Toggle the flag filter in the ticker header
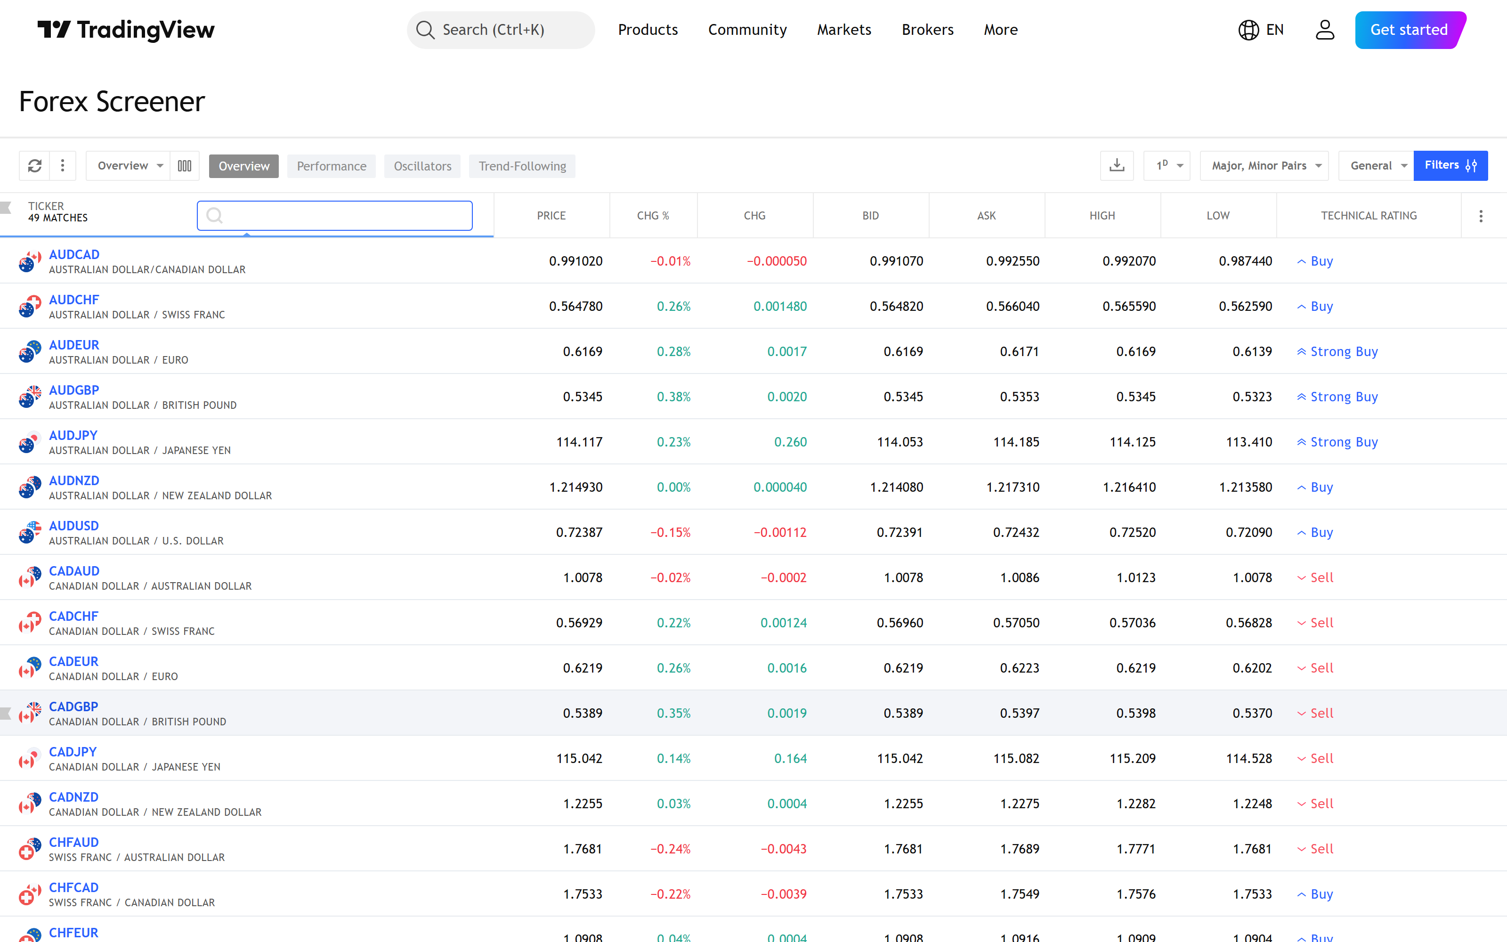 (6, 207)
